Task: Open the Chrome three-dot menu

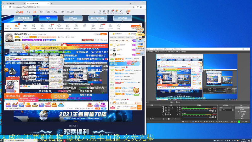Action: click(x=144, y=7)
